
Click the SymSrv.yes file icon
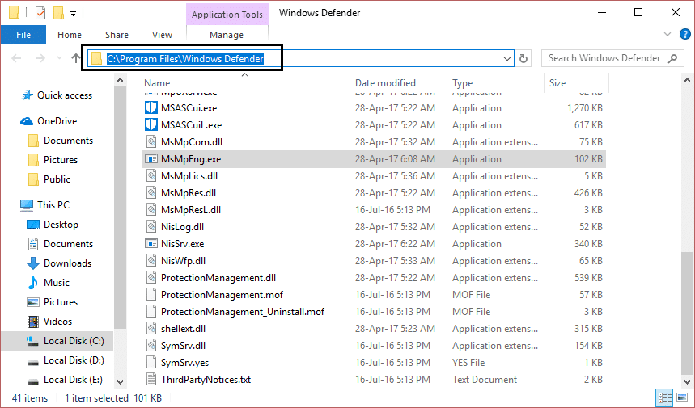(151, 363)
